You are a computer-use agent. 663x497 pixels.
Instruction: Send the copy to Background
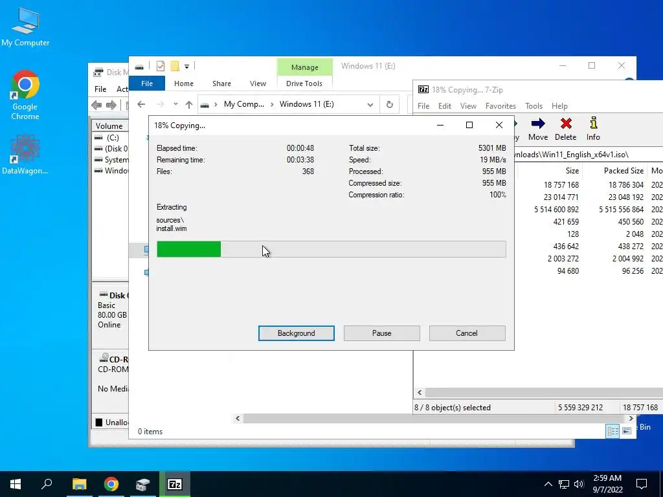297,333
